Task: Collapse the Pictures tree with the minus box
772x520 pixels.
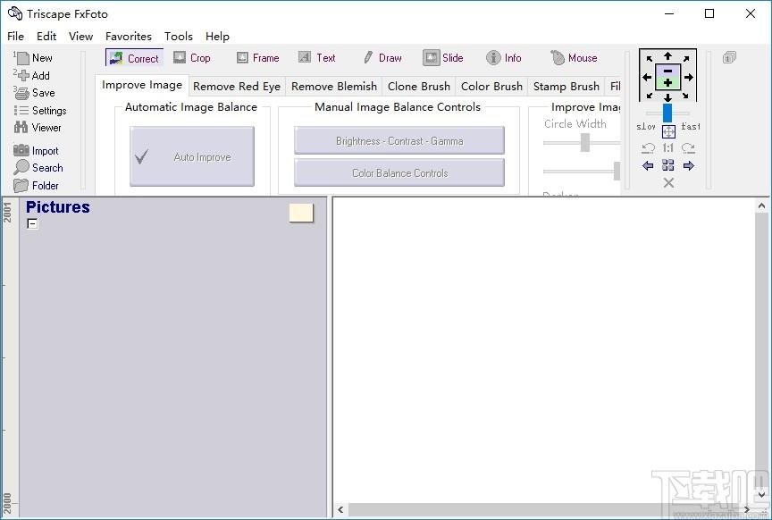Action: (x=32, y=223)
